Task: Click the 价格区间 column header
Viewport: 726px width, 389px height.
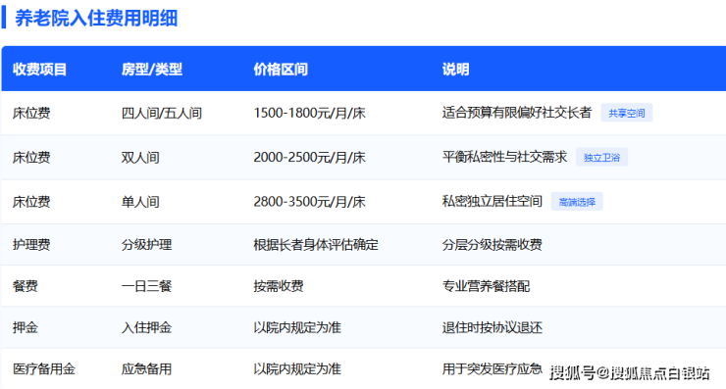Action: (x=281, y=70)
